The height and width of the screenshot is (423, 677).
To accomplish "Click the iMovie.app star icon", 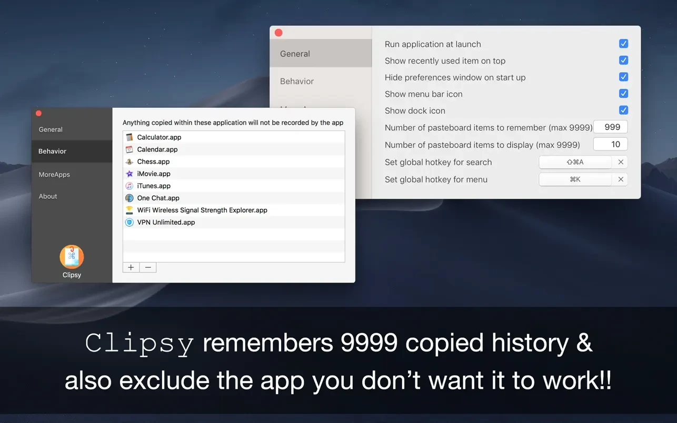I will coord(130,174).
